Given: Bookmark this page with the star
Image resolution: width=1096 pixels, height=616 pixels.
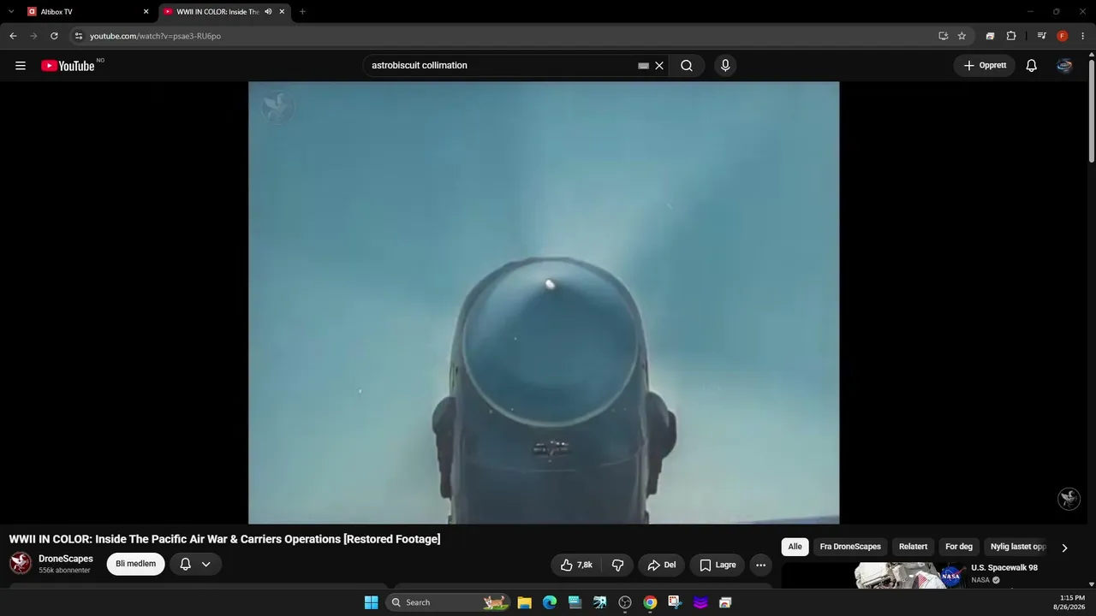Looking at the screenshot, I should (962, 36).
